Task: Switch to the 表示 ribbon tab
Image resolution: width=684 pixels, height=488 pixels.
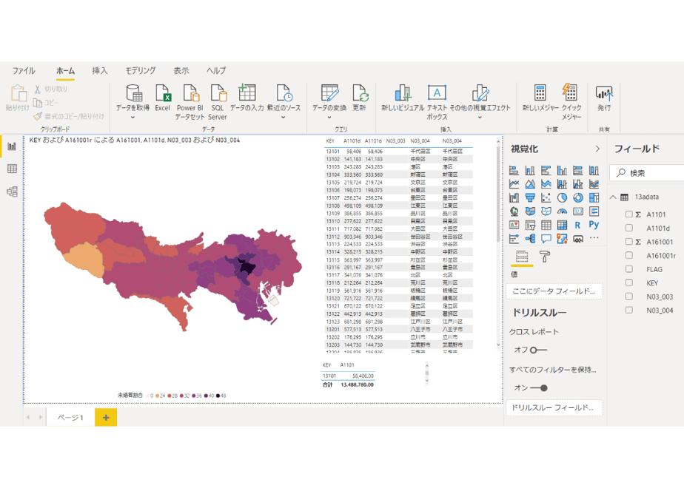Action: click(181, 70)
